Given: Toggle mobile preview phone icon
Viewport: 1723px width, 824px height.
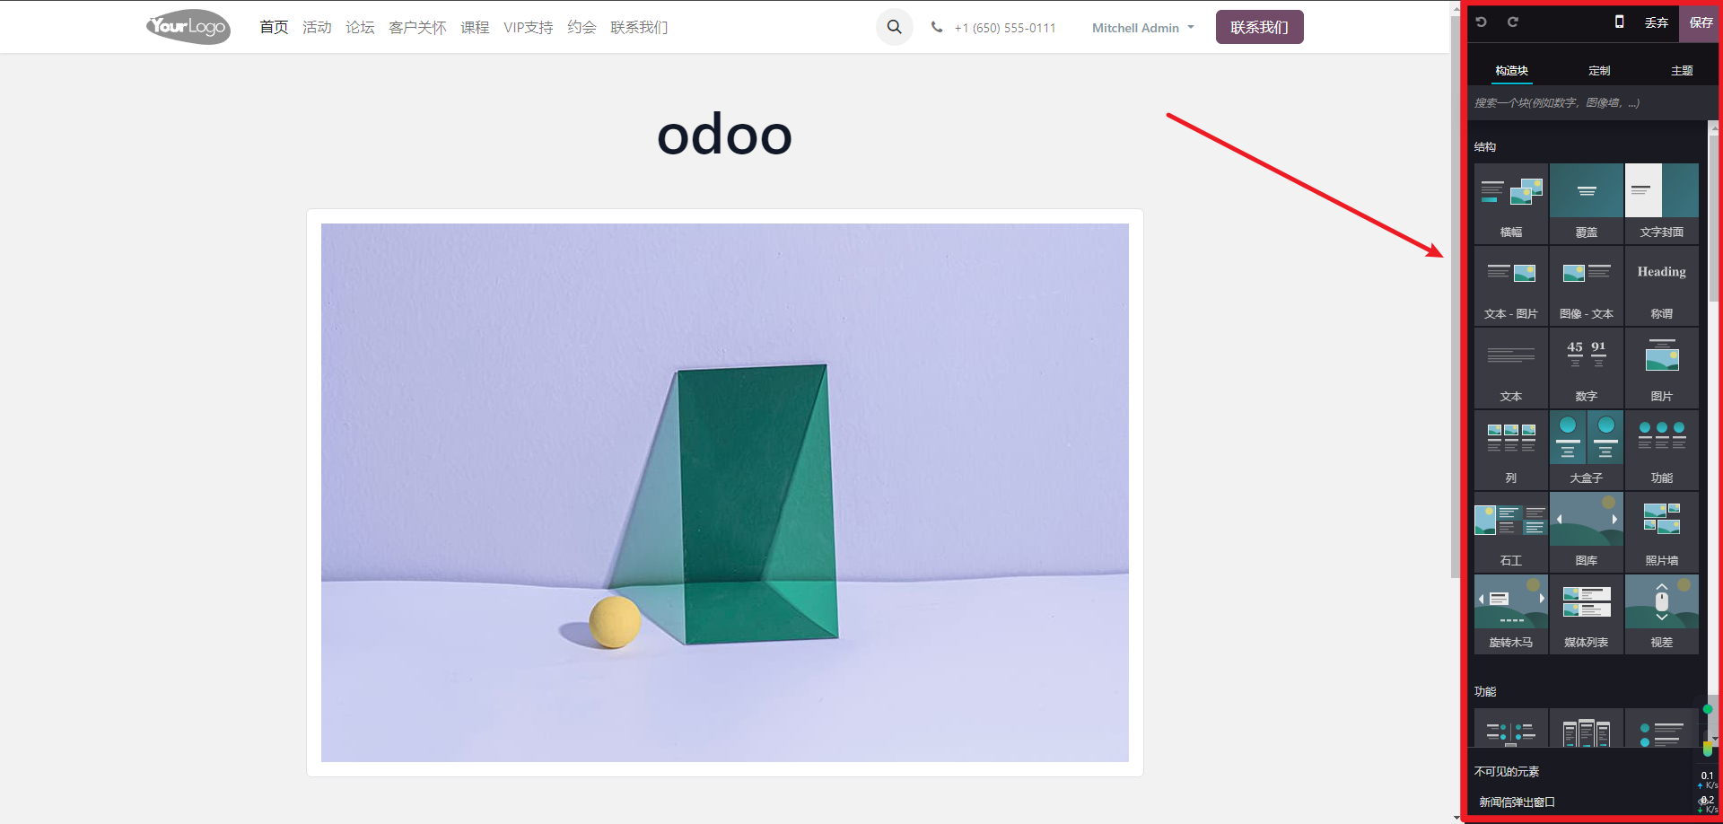Looking at the screenshot, I should [x=1620, y=22].
